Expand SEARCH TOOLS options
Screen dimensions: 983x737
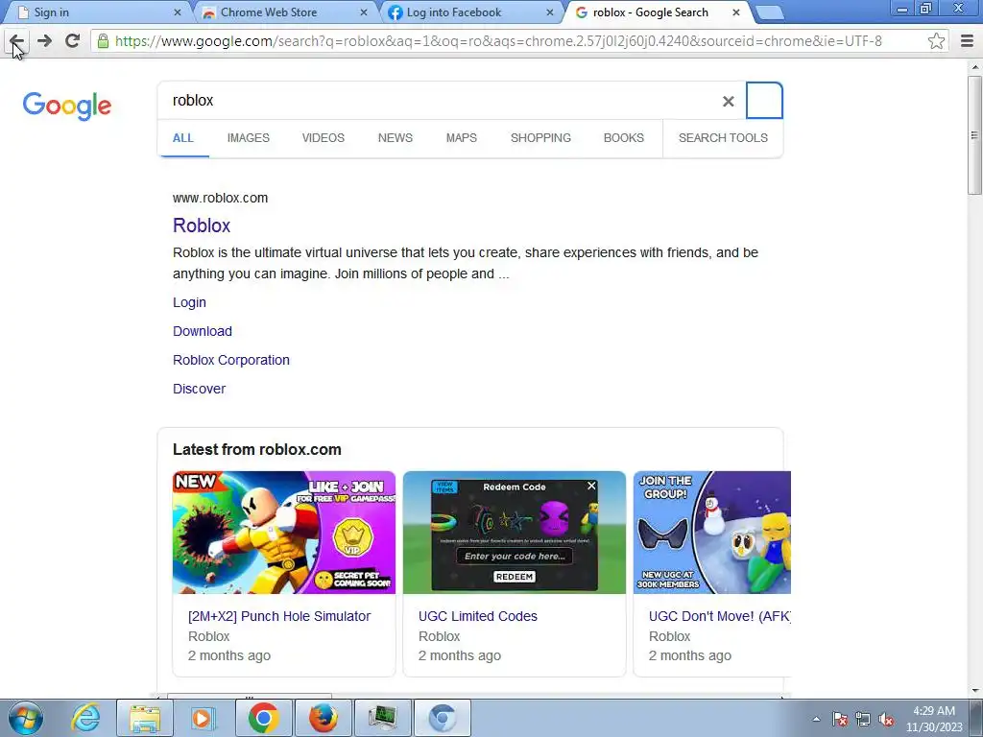pos(723,138)
